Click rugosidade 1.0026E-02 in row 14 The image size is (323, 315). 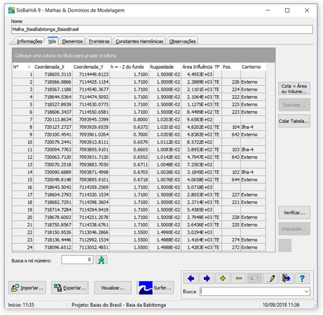pos(165,172)
